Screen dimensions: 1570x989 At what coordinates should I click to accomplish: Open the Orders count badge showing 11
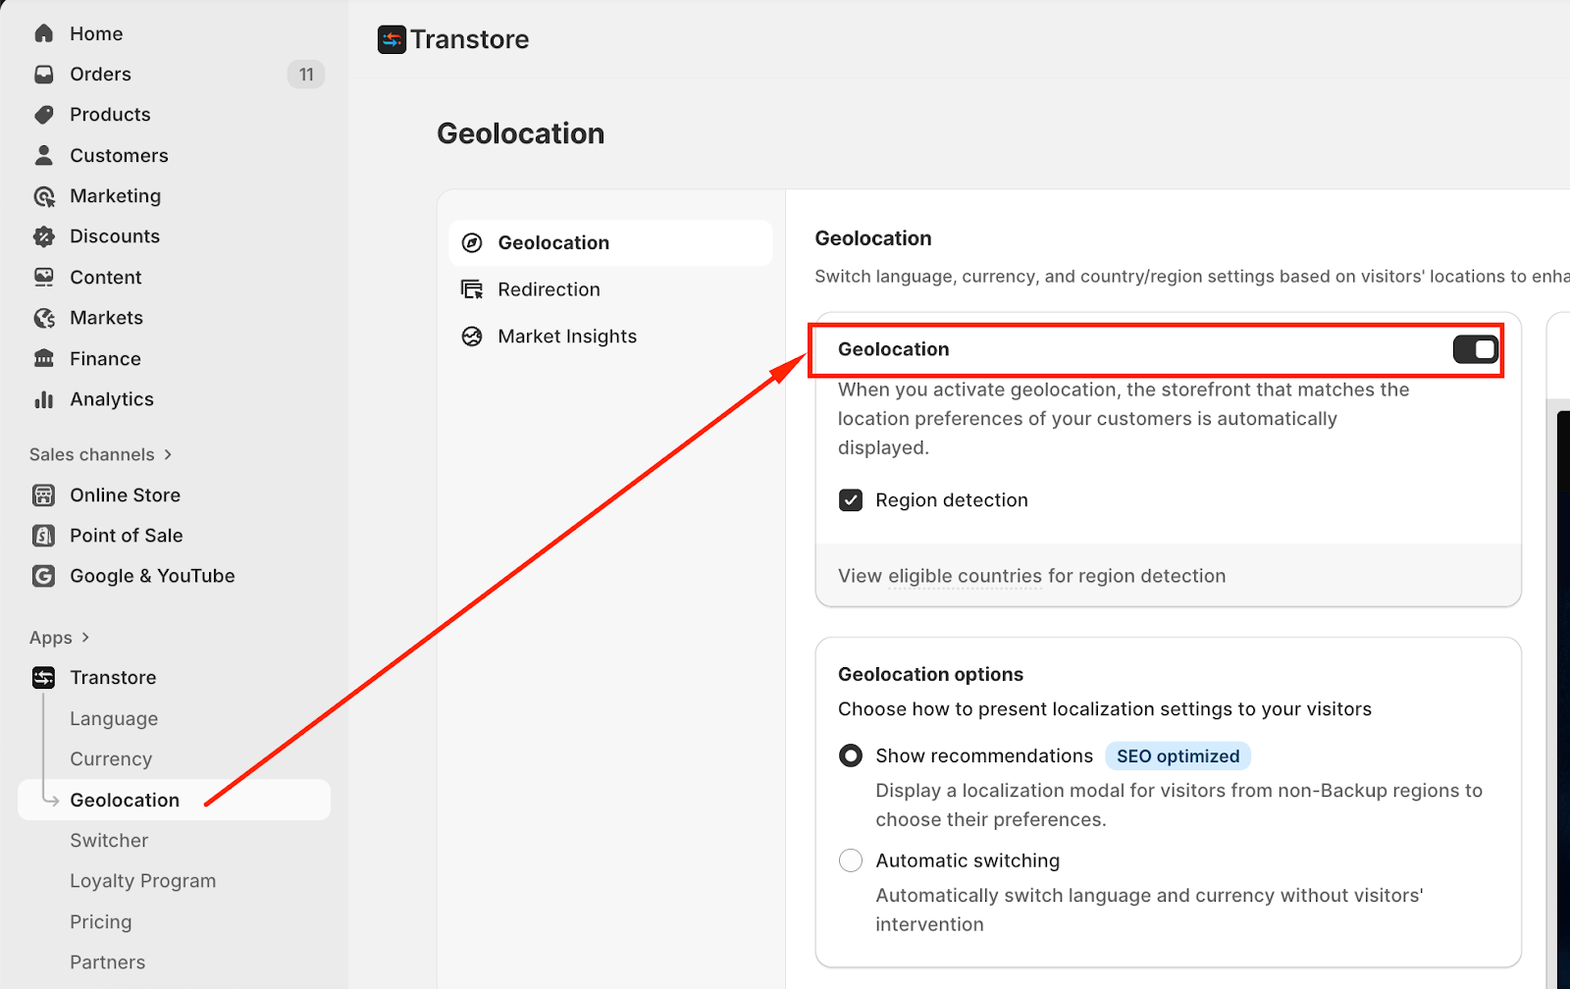(306, 75)
